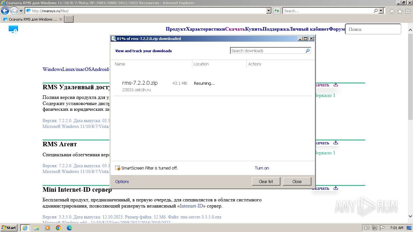This screenshot has width=413, height=232.
Task: Open the Tools gear icon
Action: click(408, 11)
